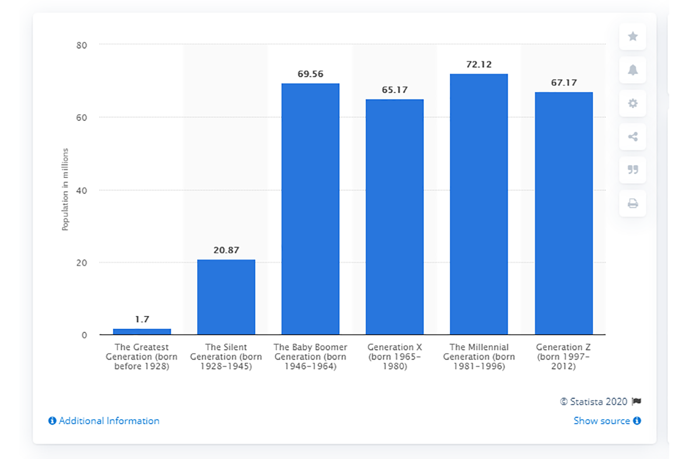Get a citation using the quote icon
Screen dimensions: 689x459
(633, 170)
